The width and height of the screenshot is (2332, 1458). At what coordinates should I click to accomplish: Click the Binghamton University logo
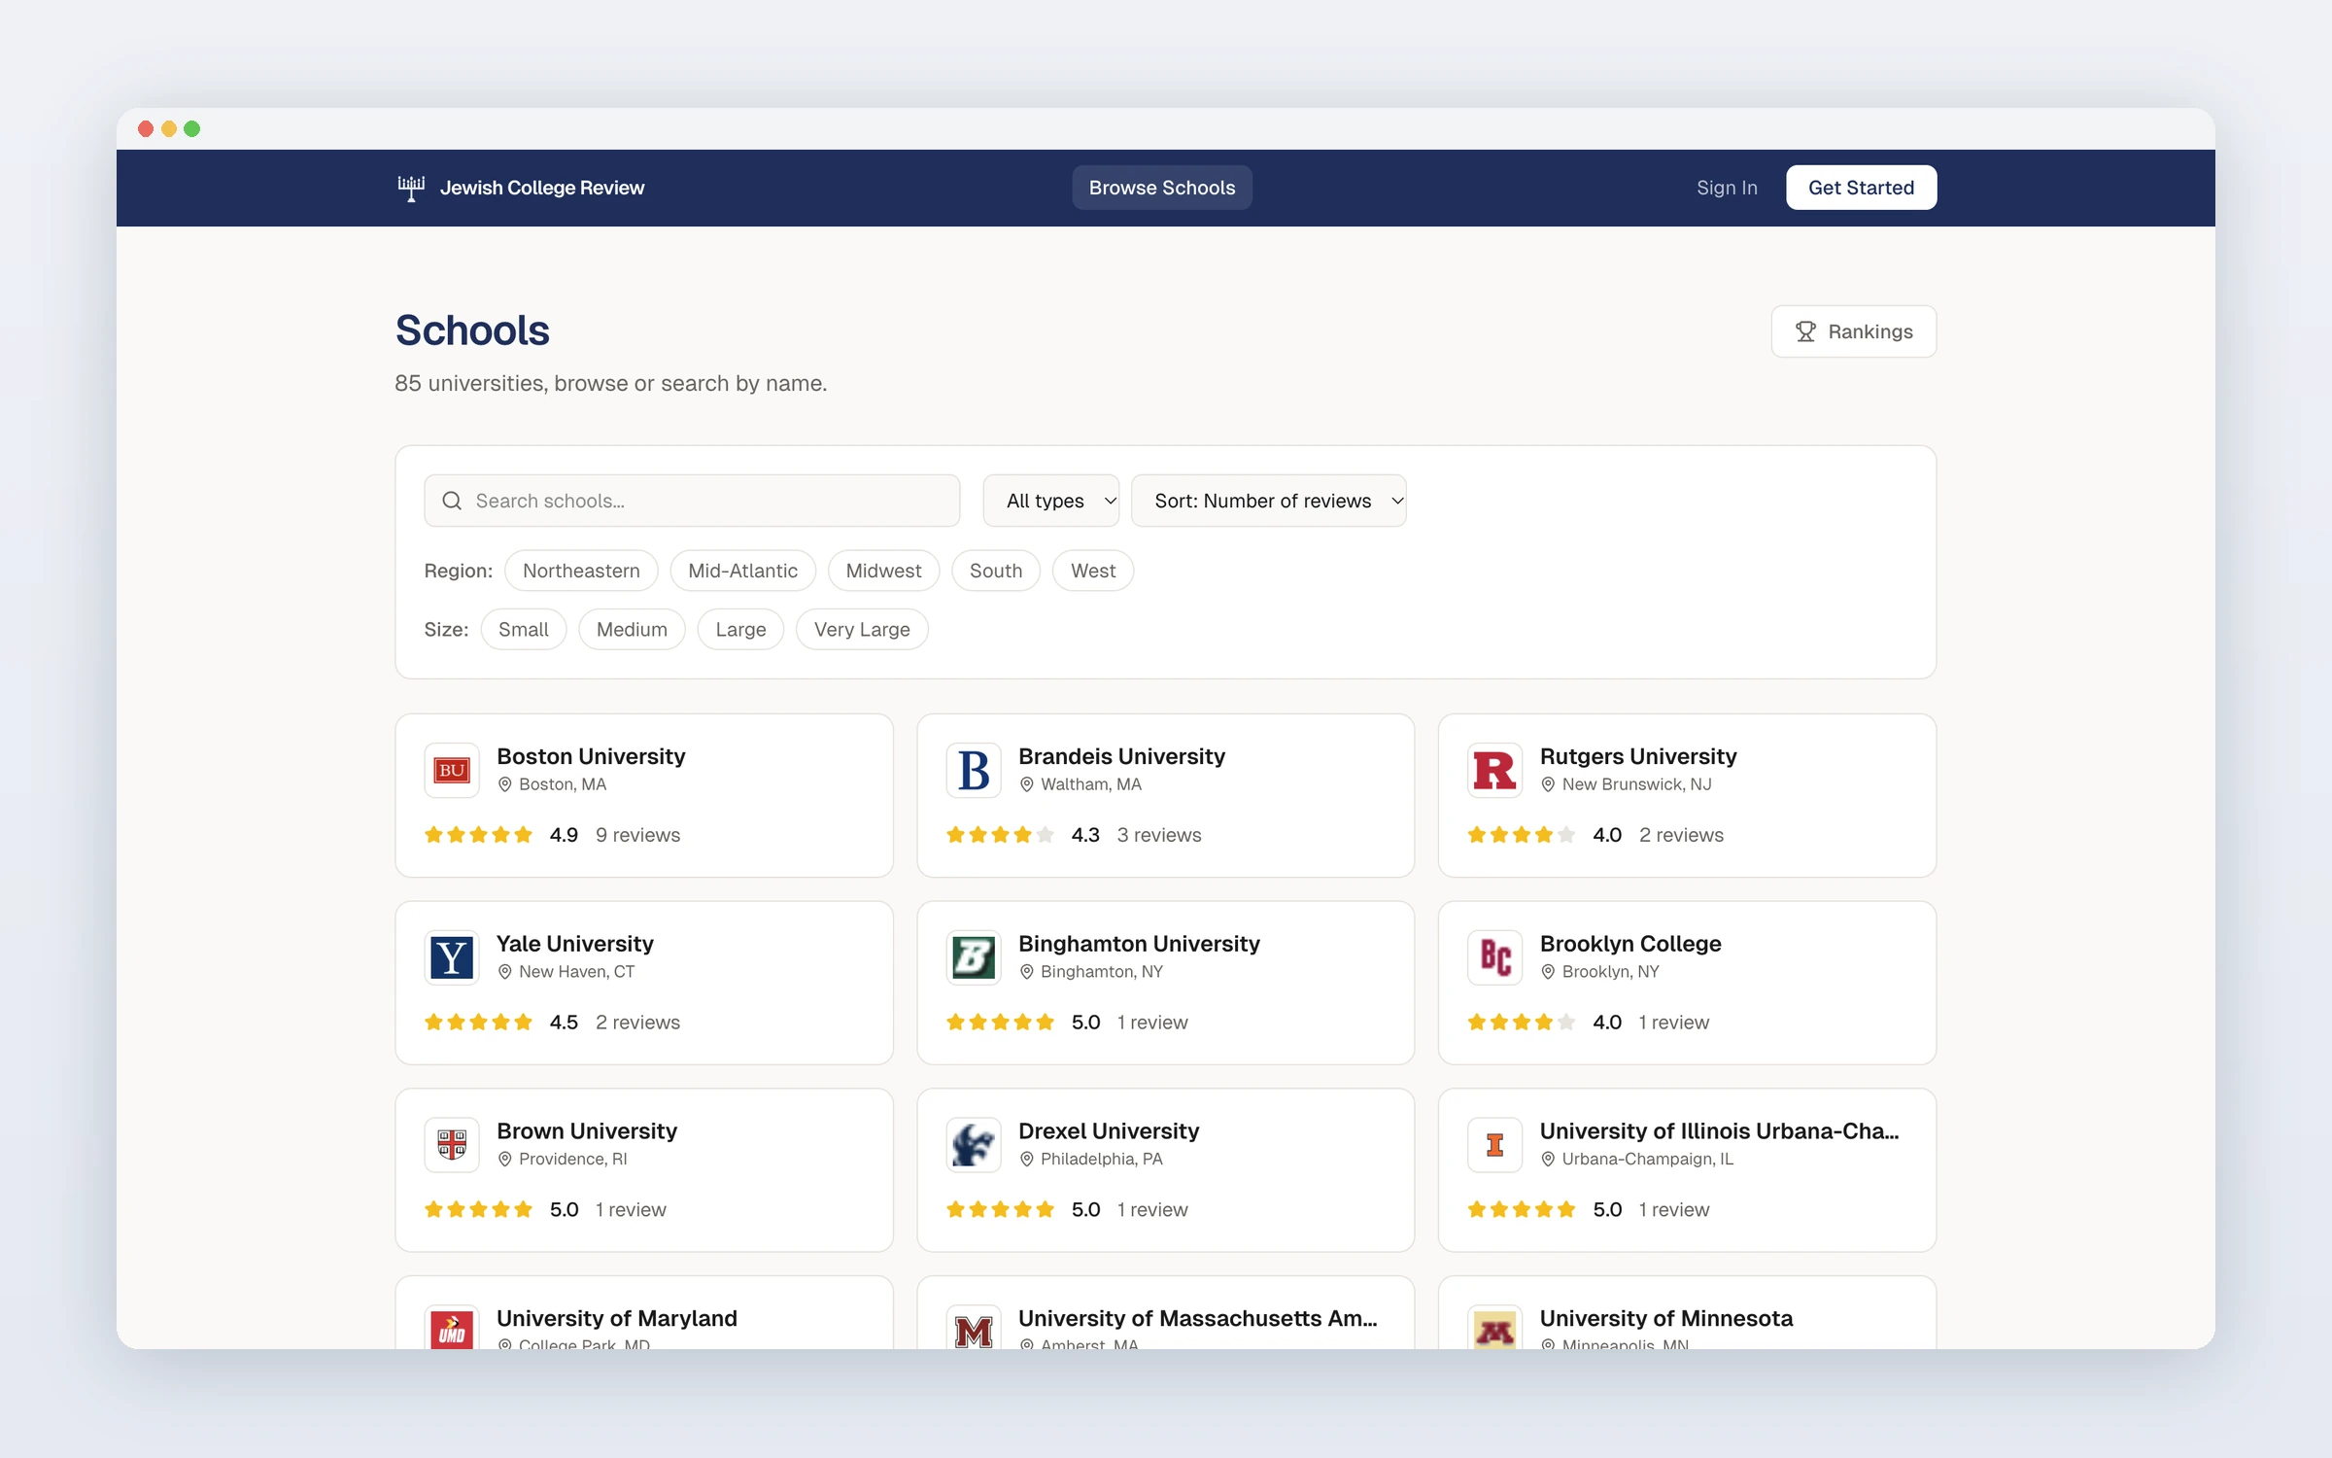tap(974, 958)
